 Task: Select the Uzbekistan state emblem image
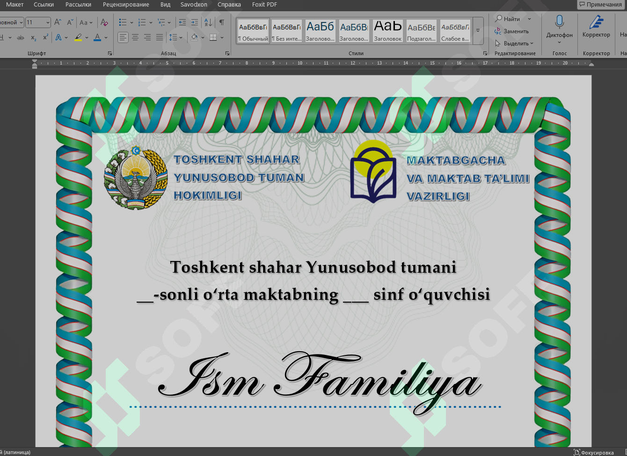pyautogui.click(x=136, y=178)
